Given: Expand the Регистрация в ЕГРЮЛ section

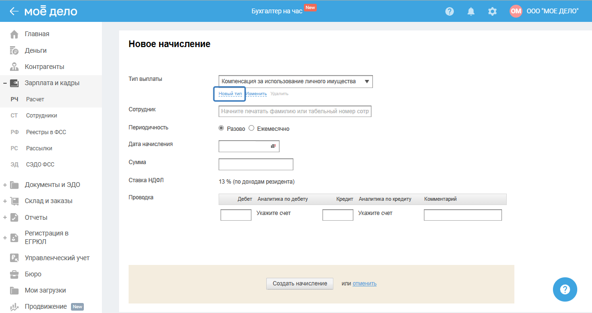Looking at the screenshot, I should (x=5, y=237).
